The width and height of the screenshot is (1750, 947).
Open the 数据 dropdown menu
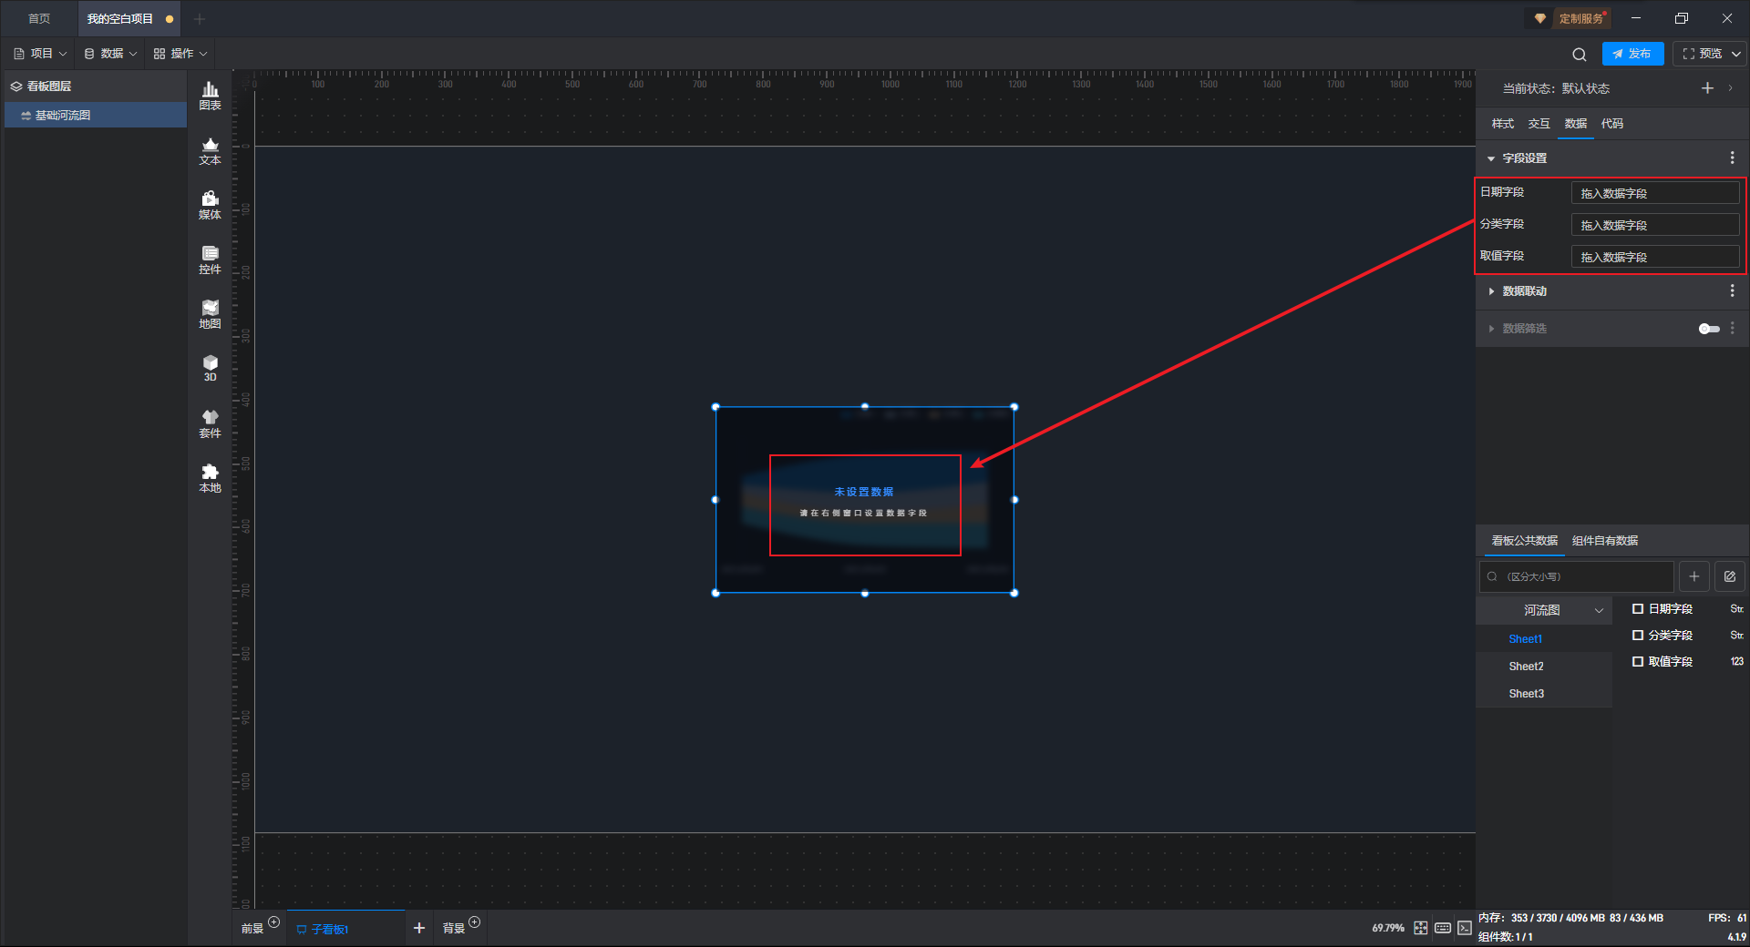[110, 54]
